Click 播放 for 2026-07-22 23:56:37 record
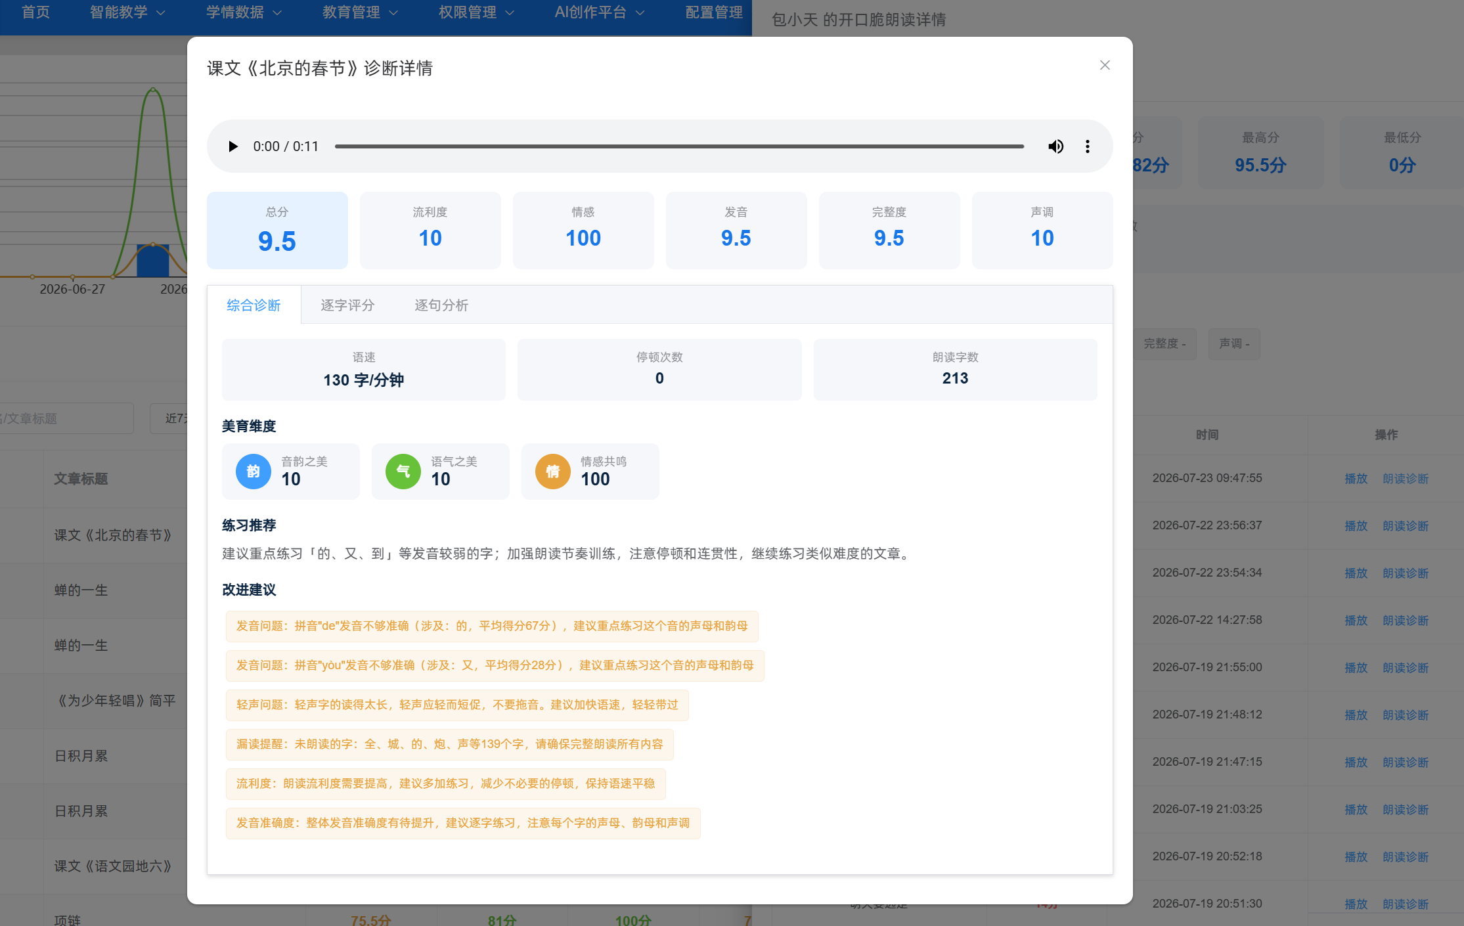Image resolution: width=1464 pixels, height=926 pixels. [x=1356, y=526]
